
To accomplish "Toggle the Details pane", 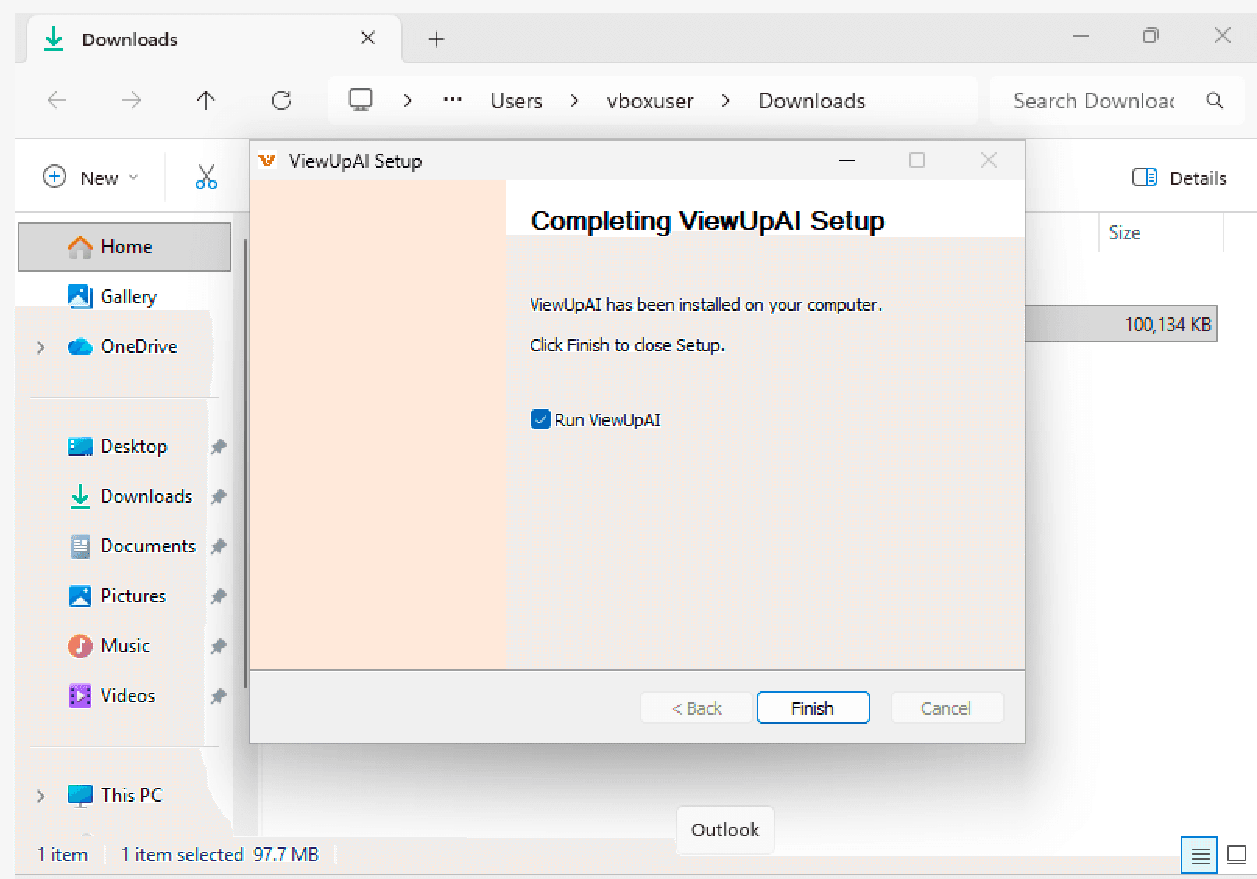I will coord(1179,178).
